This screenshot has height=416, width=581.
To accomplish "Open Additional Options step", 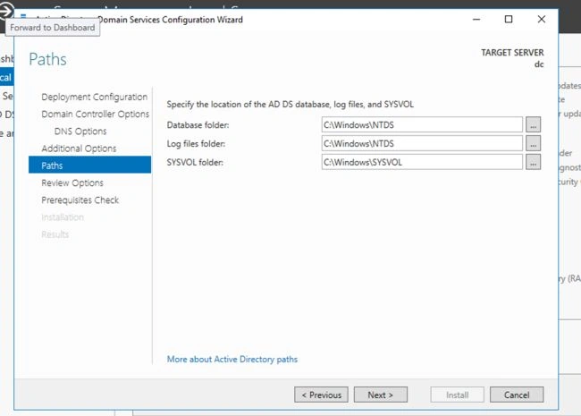I will (x=79, y=149).
